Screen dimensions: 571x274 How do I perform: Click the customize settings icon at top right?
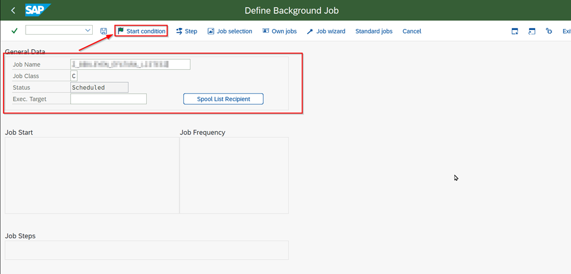point(549,31)
